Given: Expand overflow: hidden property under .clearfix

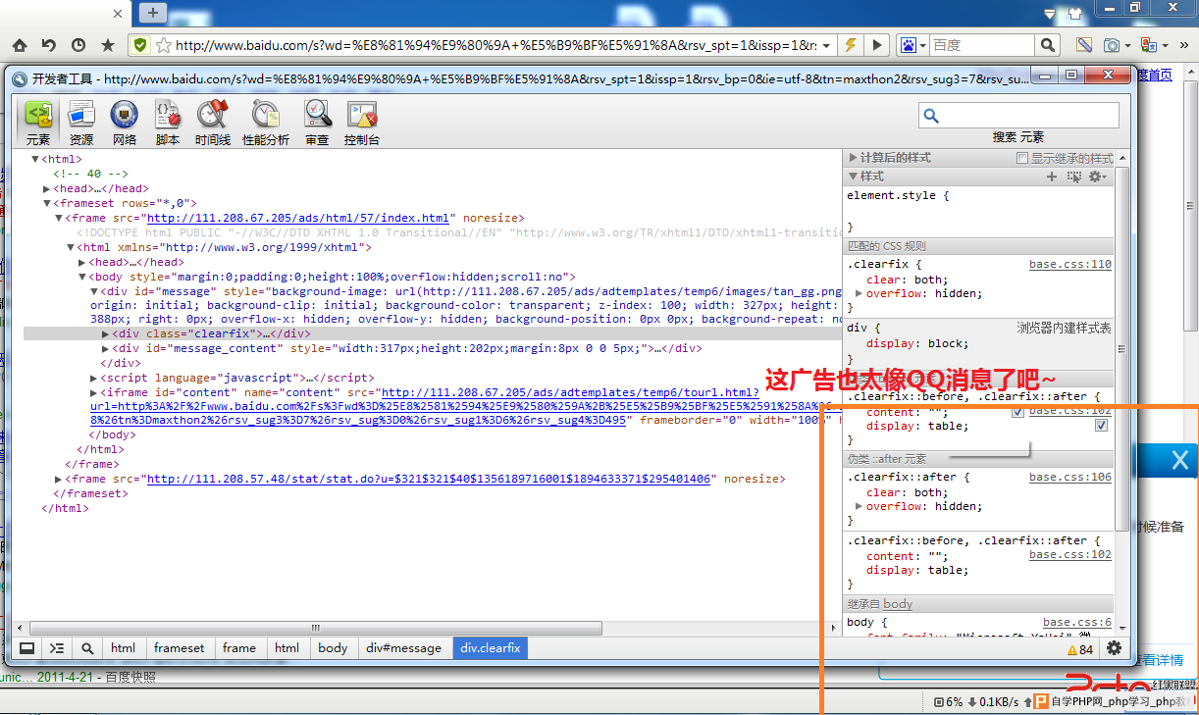Looking at the screenshot, I should (860, 293).
